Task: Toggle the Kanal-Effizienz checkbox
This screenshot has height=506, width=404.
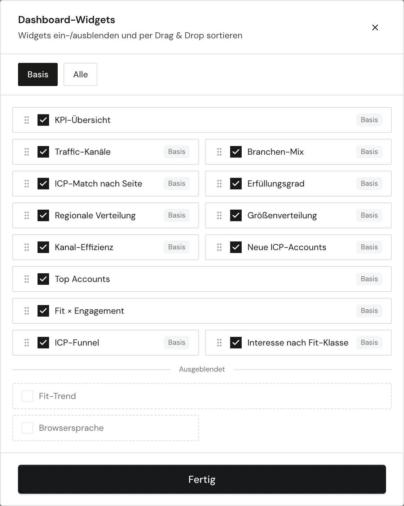Action: (x=43, y=247)
